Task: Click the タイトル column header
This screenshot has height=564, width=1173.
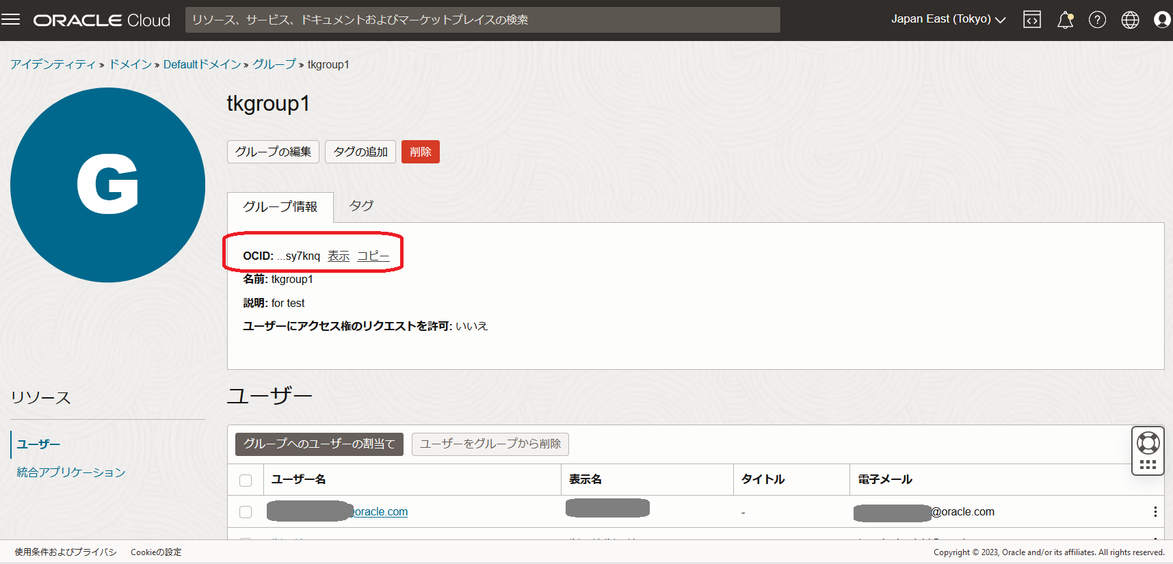Action: 763,479
